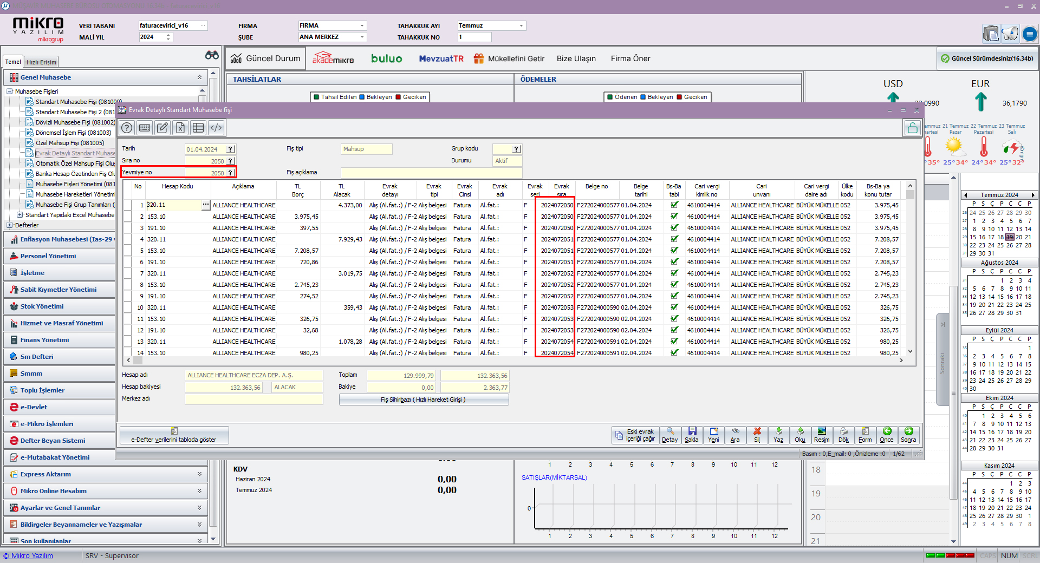This screenshot has height=563, width=1040.
Task: Open Bize Ulaşın menu item
Action: [x=576, y=58]
